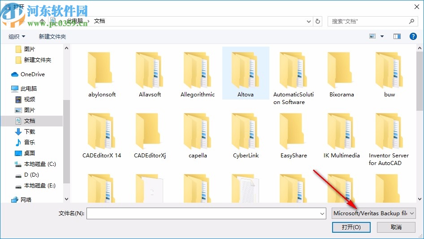
Task: Open the buw folder
Action: (389, 74)
